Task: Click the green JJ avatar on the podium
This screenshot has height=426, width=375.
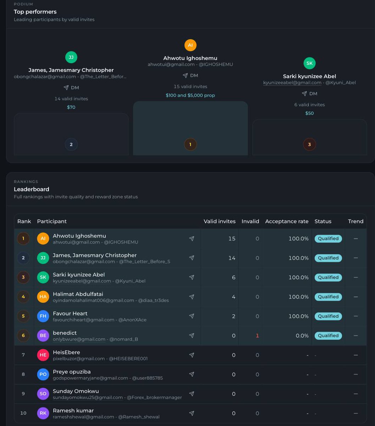Action: (x=71, y=57)
